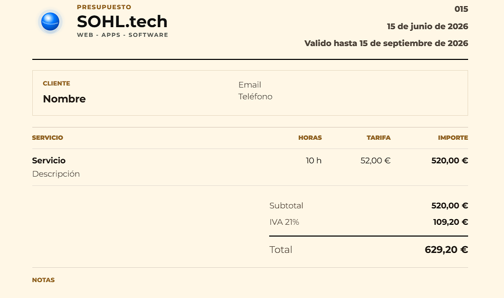Select the date 15 de junio de 2026
The height and width of the screenshot is (298, 504).
[428, 26]
